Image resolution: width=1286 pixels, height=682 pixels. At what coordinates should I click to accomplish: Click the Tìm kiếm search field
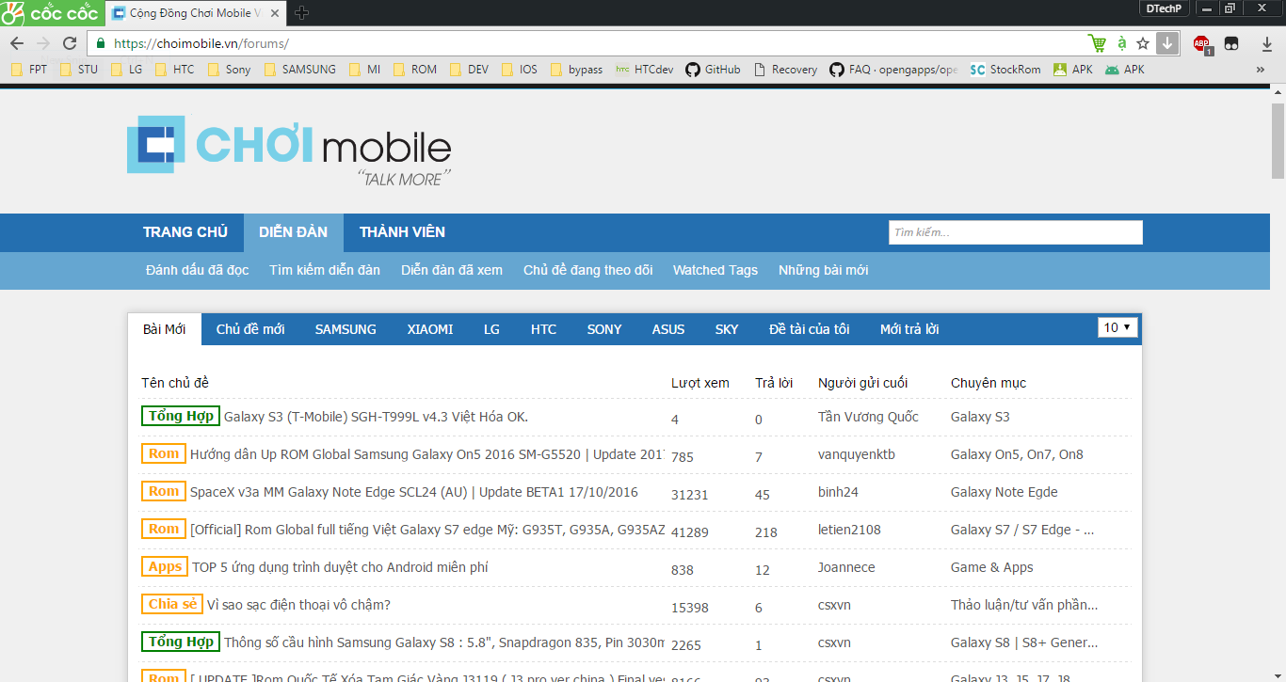[x=1016, y=232]
